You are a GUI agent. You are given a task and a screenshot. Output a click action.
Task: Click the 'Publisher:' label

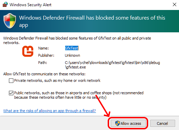tap(46, 55)
